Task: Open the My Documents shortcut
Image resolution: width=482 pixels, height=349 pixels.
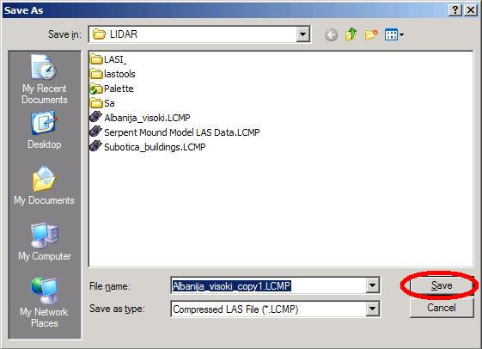Action: pyautogui.click(x=45, y=186)
